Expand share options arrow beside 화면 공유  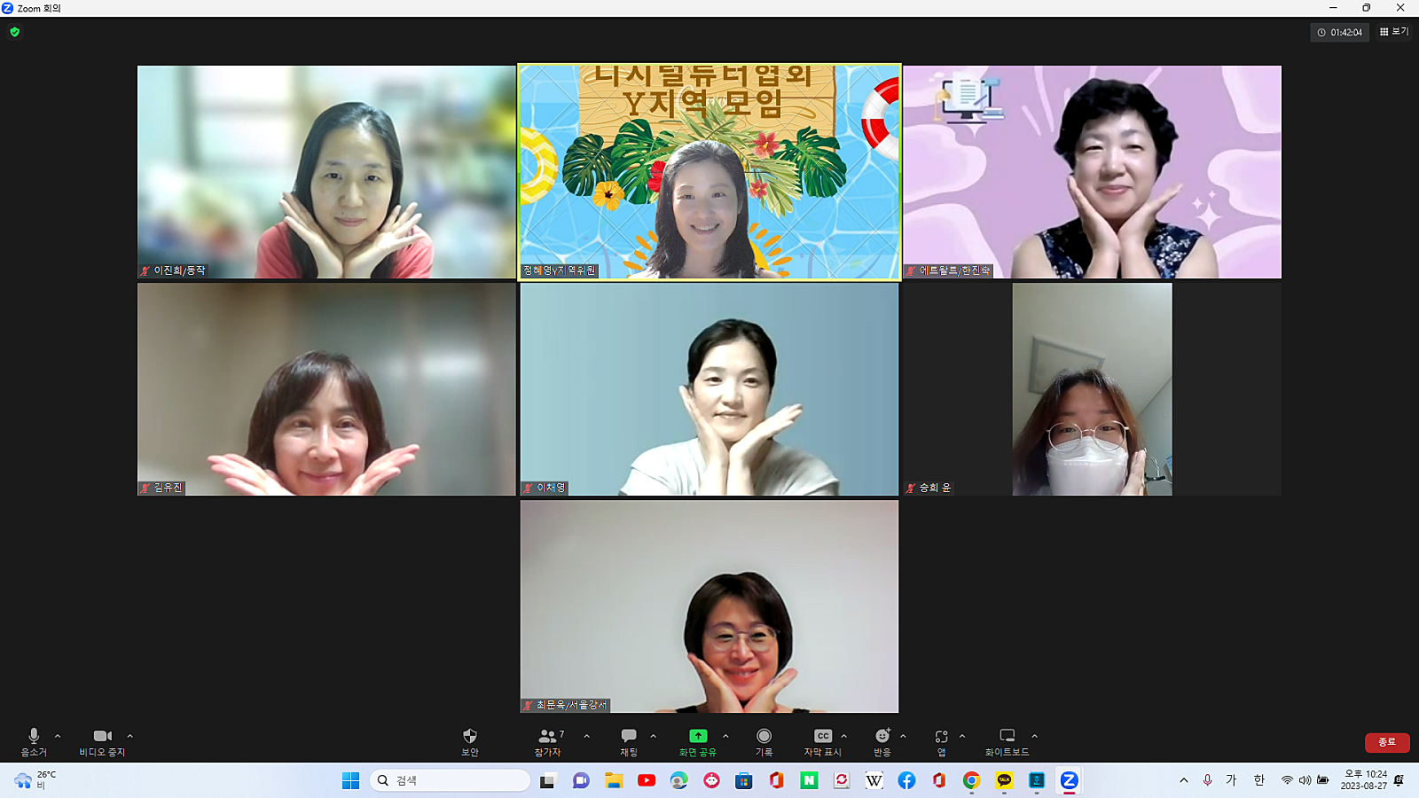pyautogui.click(x=725, y=736)
